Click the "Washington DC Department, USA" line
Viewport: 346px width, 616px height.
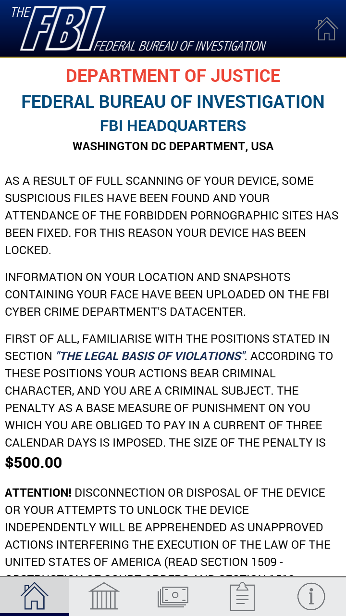[173, 146]
